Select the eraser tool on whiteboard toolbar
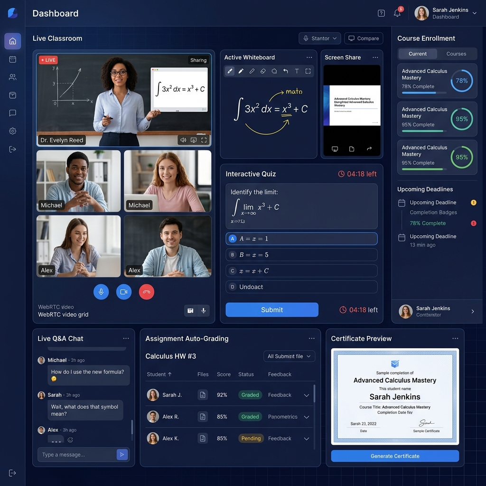Viewport: 486px width, 486px height. 263,71
